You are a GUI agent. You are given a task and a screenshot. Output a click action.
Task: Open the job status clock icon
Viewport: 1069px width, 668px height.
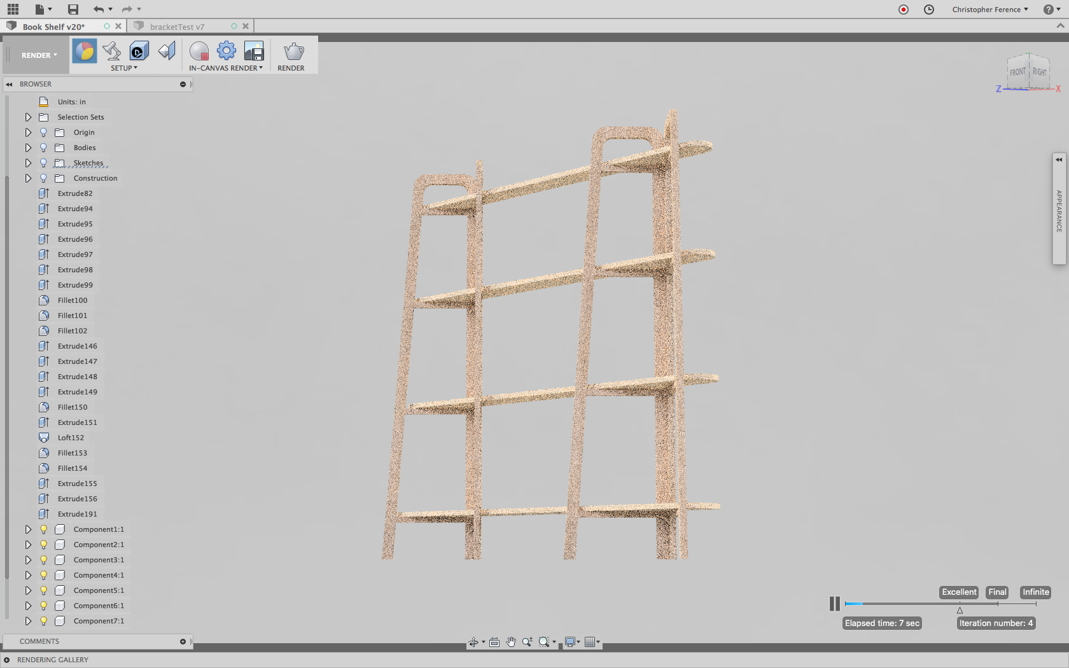(x=929, y=10)
